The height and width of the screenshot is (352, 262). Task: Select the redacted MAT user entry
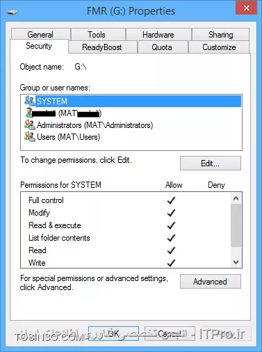(133, 113)
